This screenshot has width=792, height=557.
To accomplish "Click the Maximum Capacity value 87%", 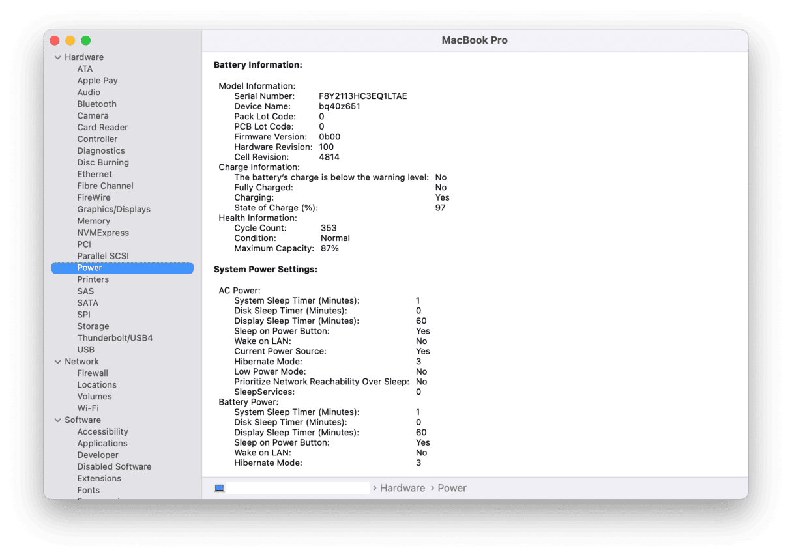I will pos(330,249).
